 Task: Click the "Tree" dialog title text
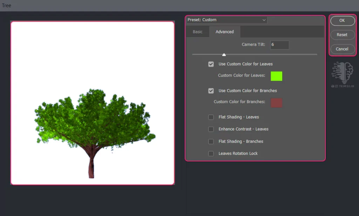pyautogui.click(x=6, y=6)
